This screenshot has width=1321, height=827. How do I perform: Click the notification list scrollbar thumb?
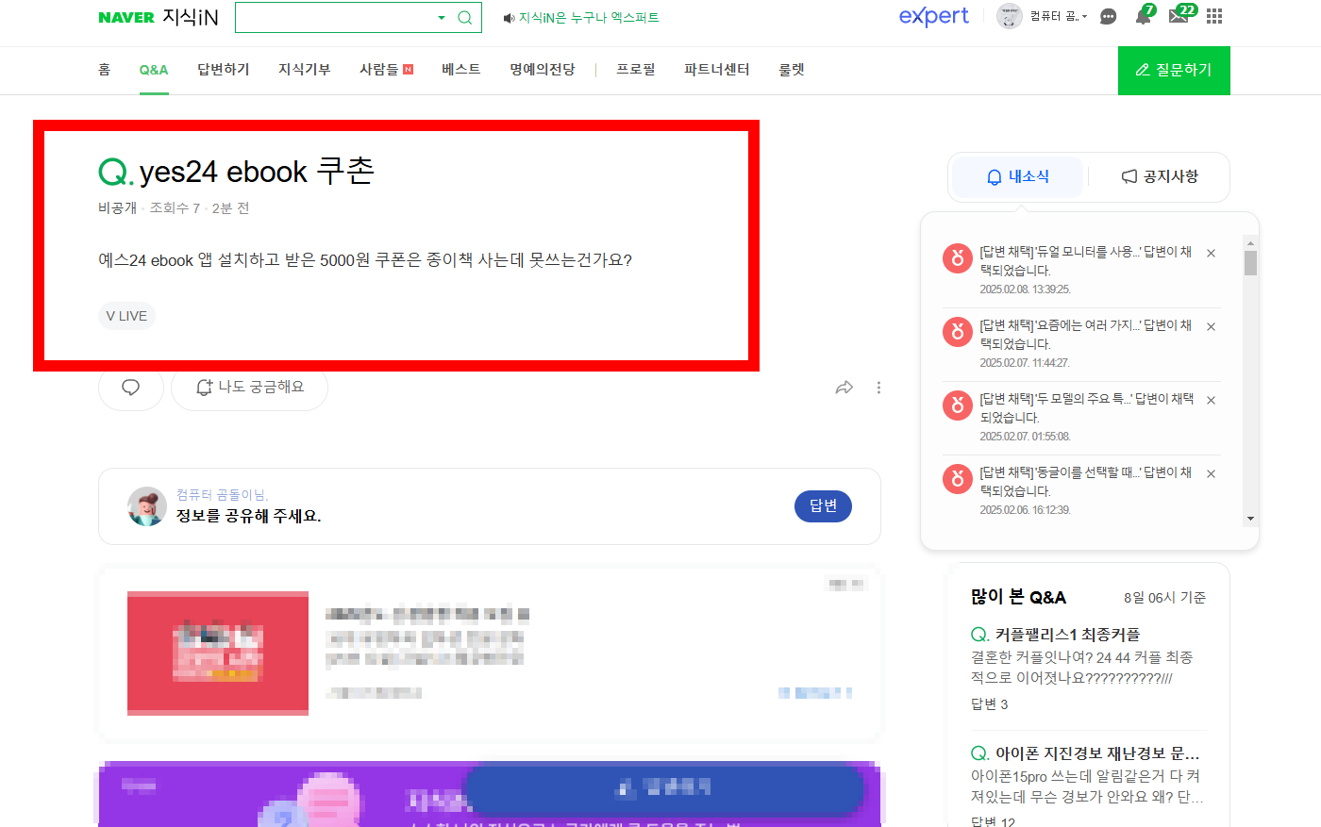coord(1250,263)
